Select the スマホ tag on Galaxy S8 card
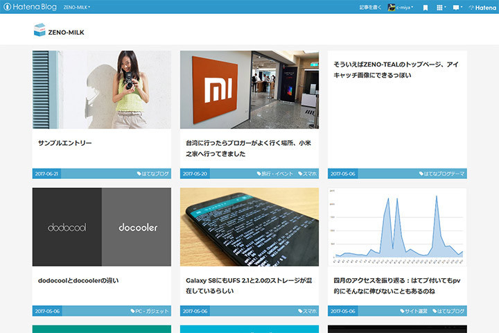The image size is (499, 333). pos(308,311)
